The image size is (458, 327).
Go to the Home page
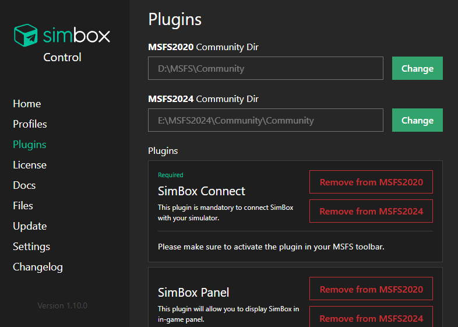point(27,104)
